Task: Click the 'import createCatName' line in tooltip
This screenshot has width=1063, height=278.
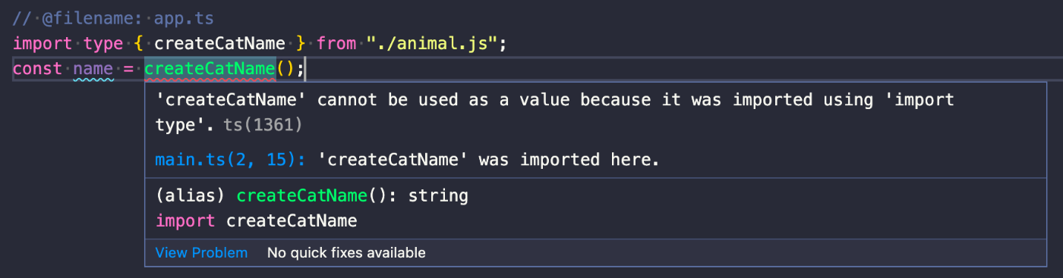Action: [x=256, y=221]
